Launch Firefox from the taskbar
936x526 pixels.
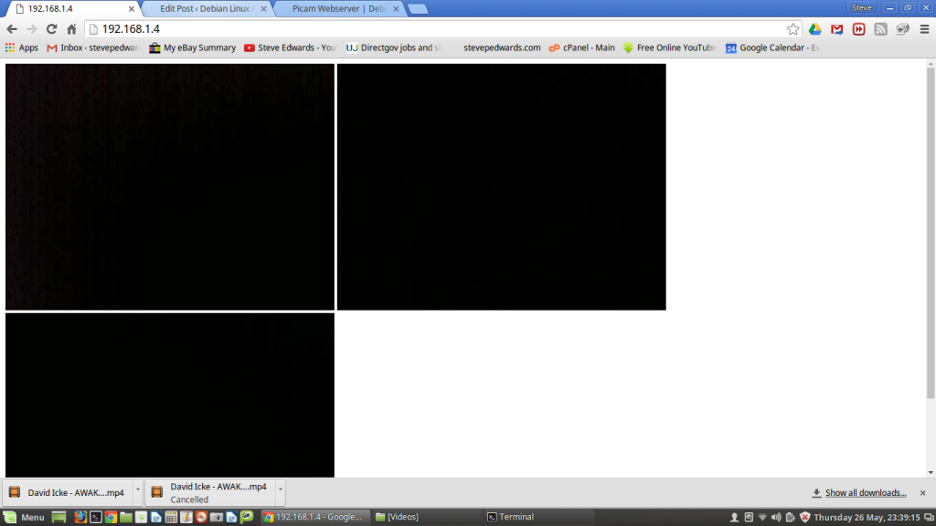(x=80, y=516)
